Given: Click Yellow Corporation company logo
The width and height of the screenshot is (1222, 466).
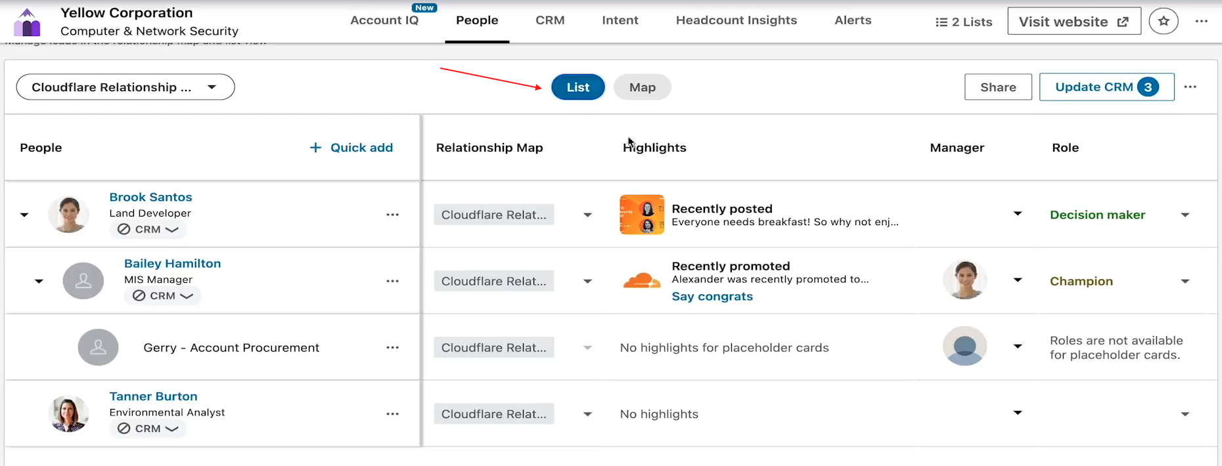Looking at the screenshot, I should 27,22.
